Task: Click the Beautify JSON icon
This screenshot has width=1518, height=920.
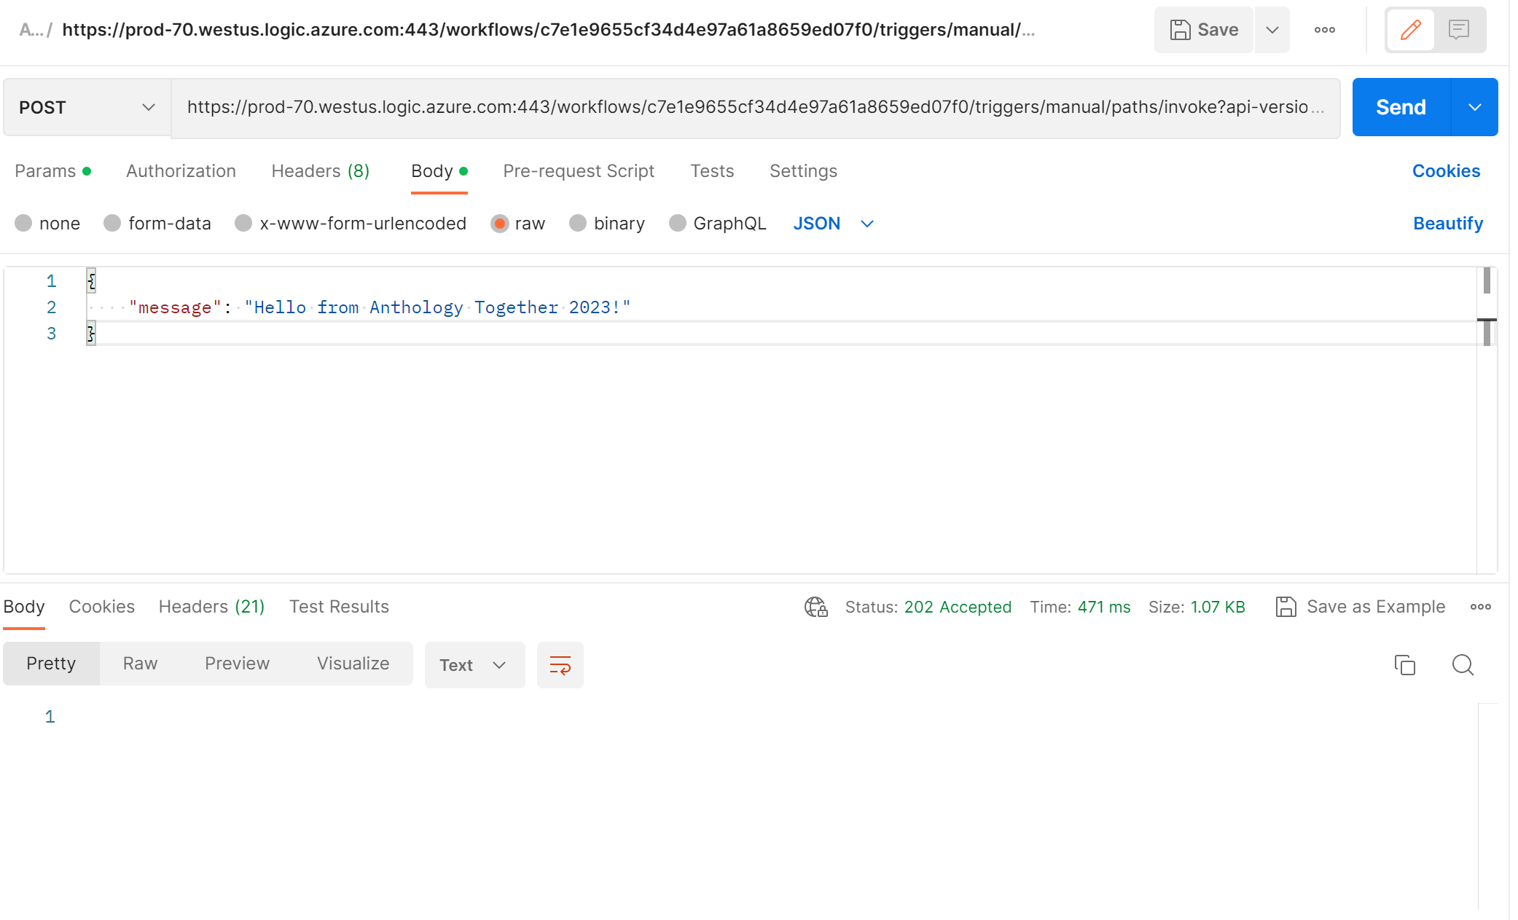Action: (1447, 222)
